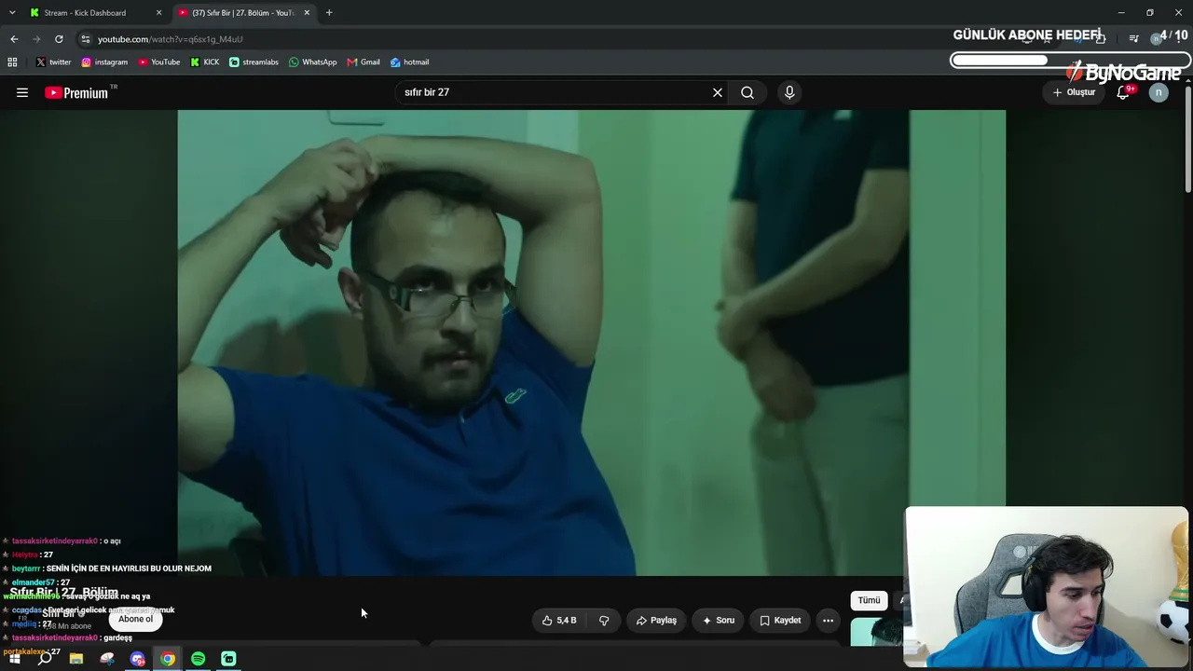The image size is (1193, 671).
Task: Go back in browser history
Action: pos(14,39)
